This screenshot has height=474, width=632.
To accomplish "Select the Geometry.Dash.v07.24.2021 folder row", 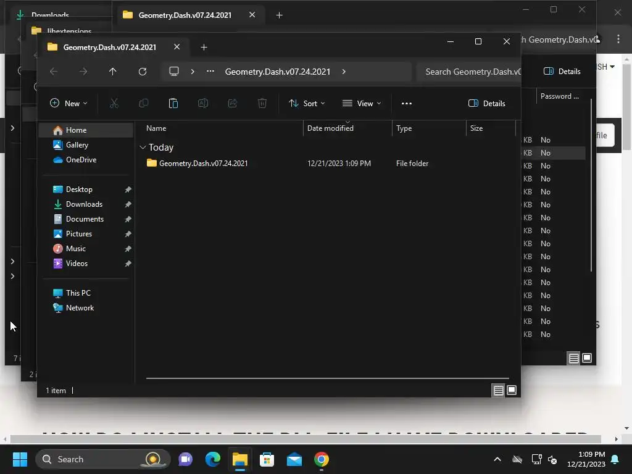I will 328,164.
